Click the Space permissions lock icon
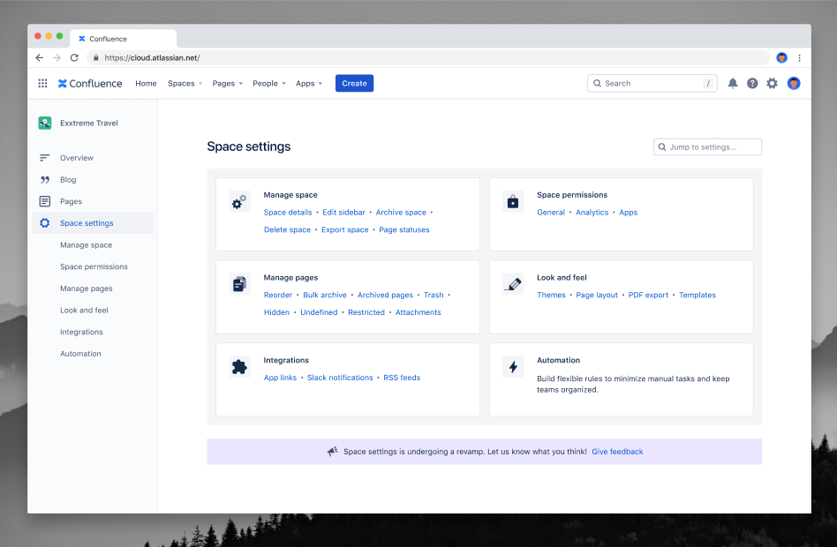Viewport: 837px width, 547px height. click(512, 202)
